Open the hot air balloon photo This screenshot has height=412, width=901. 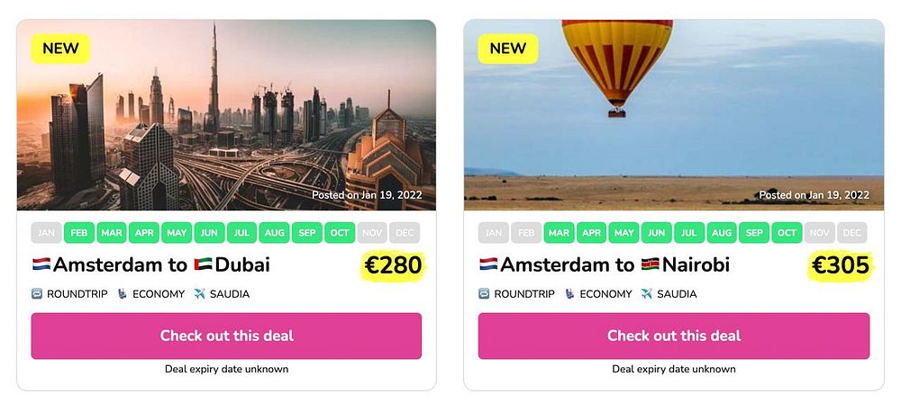pos(674,115)
